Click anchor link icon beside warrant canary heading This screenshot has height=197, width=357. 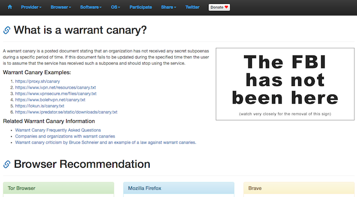click(7, 30)
